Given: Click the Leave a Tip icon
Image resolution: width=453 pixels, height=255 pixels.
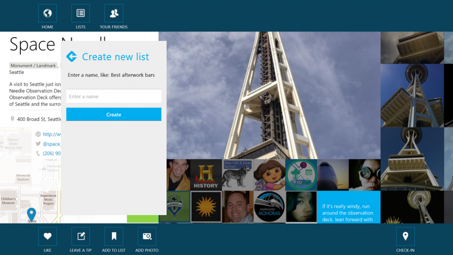Looking at the screenshot, I should (81, 236).
